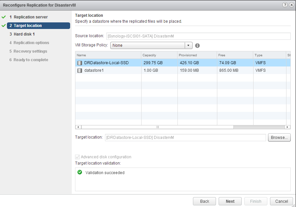The image size is (296, 207).
Task: Click the Replication server green checkmark
Action: click(x=4, y=17)
